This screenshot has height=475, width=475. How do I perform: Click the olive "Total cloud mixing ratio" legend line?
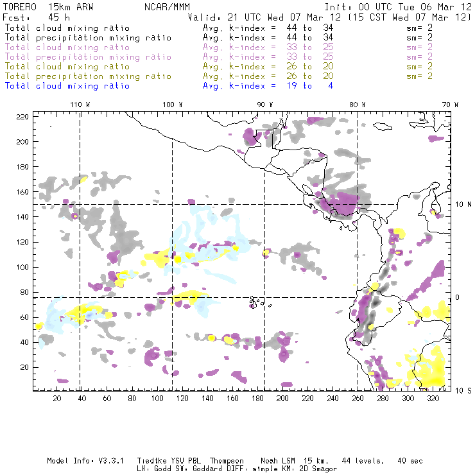[x=67, y=67]
